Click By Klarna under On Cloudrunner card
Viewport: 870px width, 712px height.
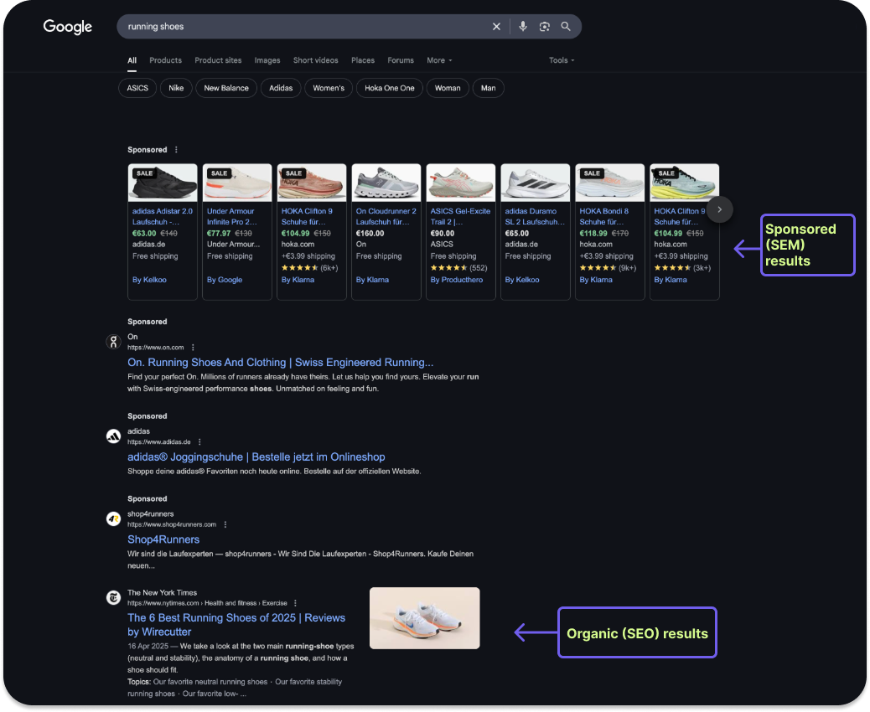click(x=372, y=280)
